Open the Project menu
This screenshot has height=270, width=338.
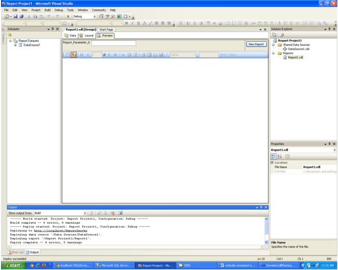click(36, 10)
